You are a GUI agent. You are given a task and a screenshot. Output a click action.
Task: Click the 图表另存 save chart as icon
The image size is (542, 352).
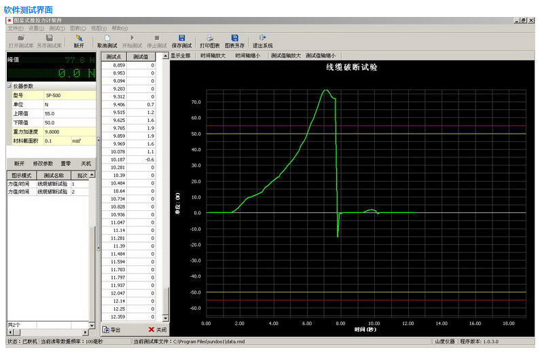click(x=234, y=38)
